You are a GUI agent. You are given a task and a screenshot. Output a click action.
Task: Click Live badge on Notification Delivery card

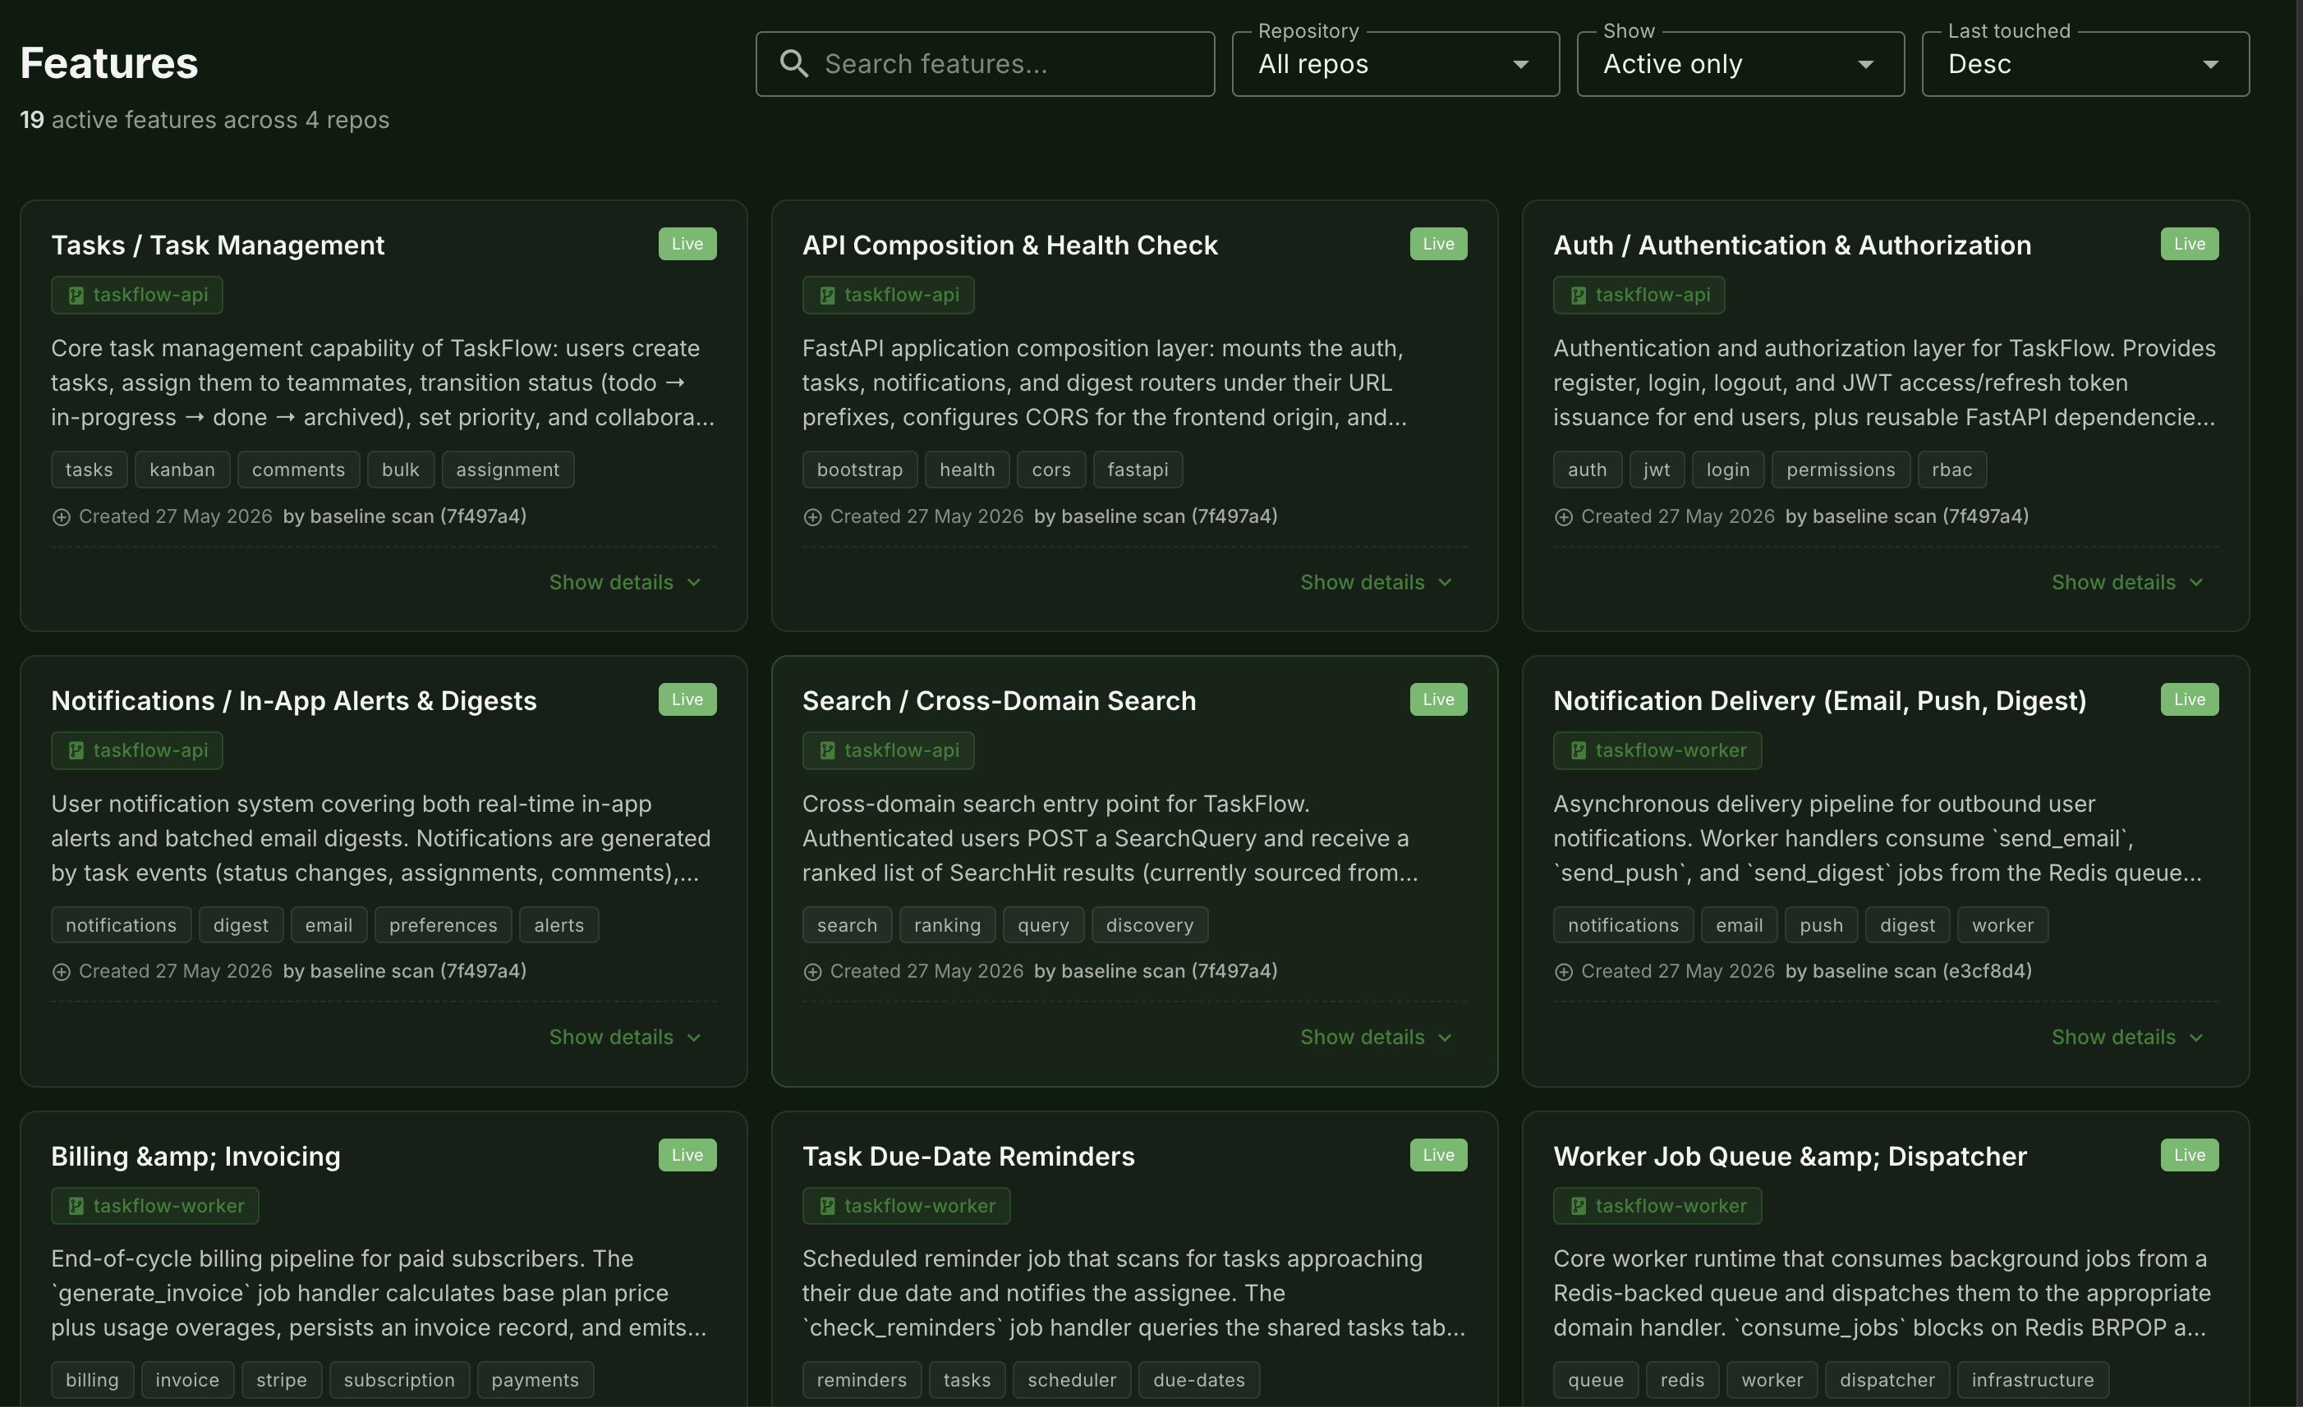(2189, 699)
